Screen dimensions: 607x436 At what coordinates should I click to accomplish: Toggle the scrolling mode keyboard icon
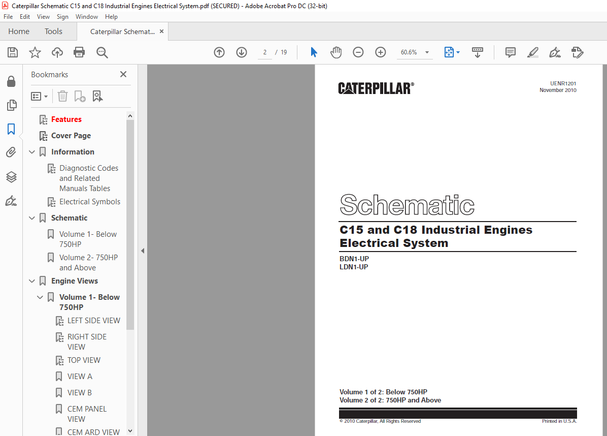(477, 52)
